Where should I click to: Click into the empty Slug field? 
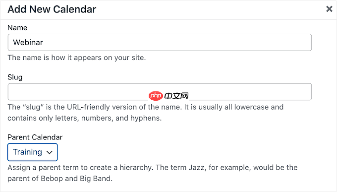point(160,92)
